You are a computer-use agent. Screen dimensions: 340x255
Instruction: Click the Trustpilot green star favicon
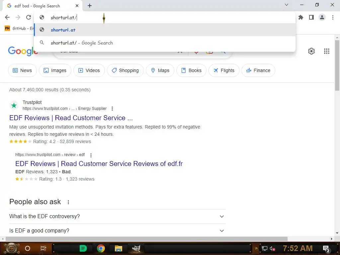(14, 106)
